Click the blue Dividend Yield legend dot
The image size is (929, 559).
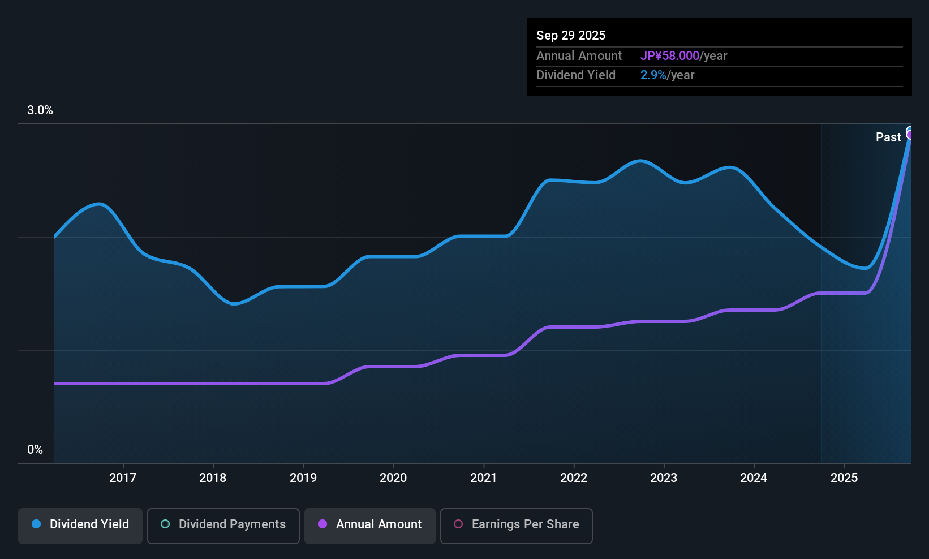tap(36, 524)
